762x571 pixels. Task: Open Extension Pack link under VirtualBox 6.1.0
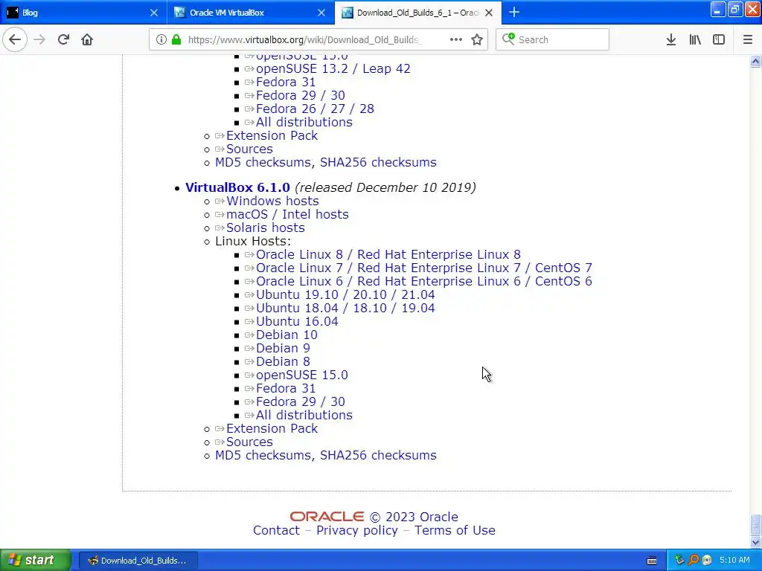(x=272, y=429)
